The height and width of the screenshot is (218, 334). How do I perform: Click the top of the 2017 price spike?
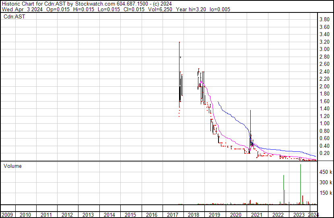tap(179, 42)
